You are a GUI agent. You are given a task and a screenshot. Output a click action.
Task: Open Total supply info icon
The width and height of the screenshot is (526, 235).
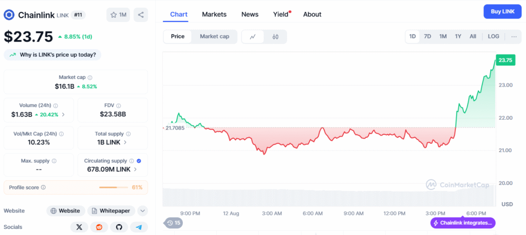coord(128,134)
